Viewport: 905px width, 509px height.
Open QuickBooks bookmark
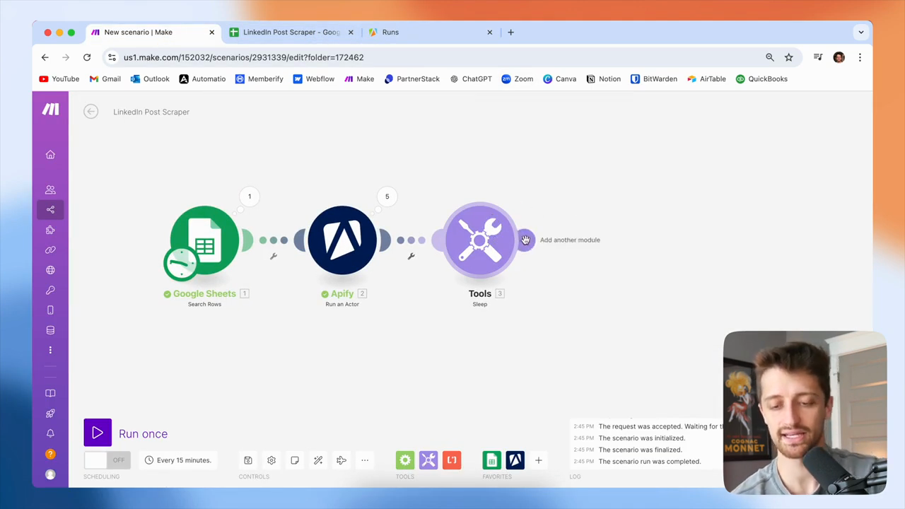coord(761,79)
